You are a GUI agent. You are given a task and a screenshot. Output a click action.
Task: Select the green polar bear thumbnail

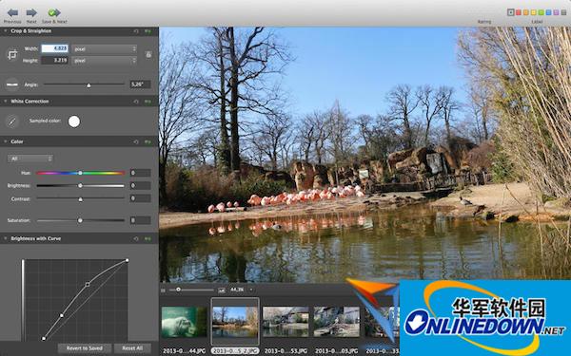185,322
